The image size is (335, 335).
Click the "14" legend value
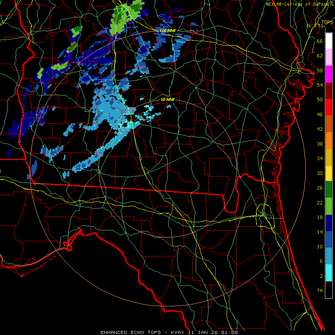[320, 232]
